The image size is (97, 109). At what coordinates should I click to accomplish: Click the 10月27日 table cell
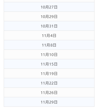click(x=49, y=7)
